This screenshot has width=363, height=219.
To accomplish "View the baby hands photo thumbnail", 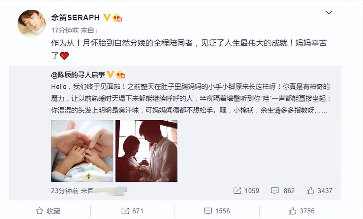I will pos(82,151).
